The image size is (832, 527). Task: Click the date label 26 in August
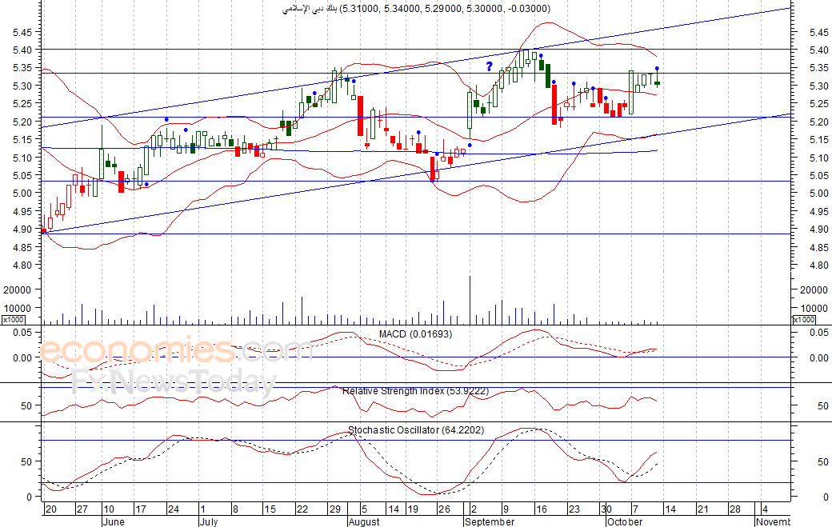click(444, 509)
